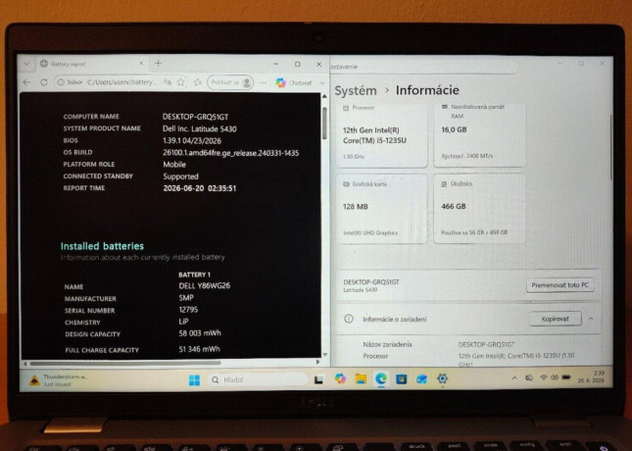The image size is (632, 451).
Task: Open Úložisko storage card showing 466 GB
Action: click(480, 209)
